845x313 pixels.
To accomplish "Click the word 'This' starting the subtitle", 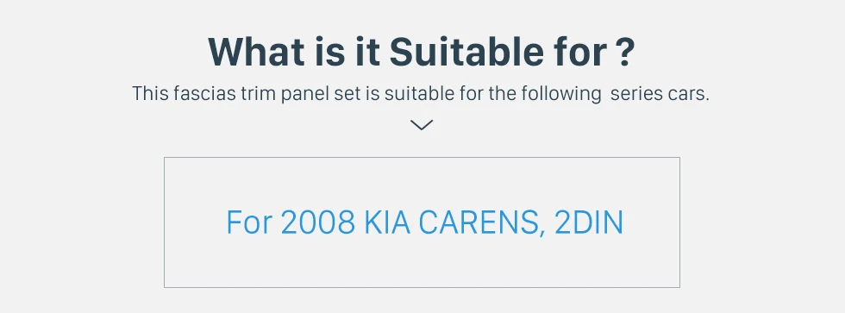I will click(x=150, y=94).
